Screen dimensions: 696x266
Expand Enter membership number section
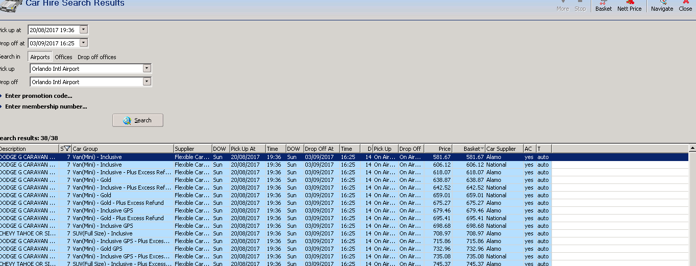(x=45, y=107)
